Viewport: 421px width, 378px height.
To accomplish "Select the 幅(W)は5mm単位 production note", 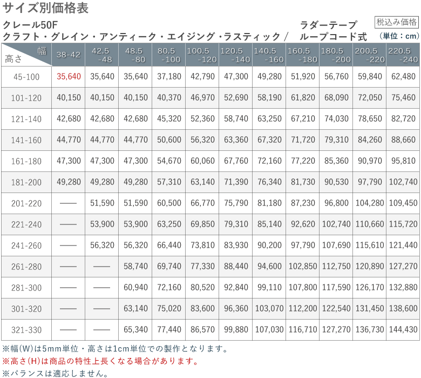I will point(114,349).
